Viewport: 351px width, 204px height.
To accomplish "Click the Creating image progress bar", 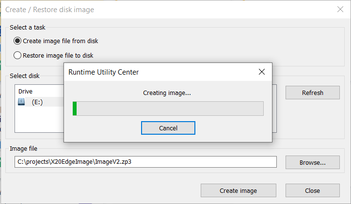I will click(168, 109).
